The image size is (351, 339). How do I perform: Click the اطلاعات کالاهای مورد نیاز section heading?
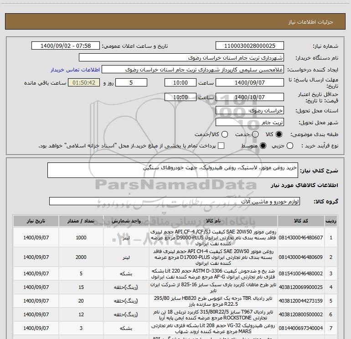(x=304, y=185)
